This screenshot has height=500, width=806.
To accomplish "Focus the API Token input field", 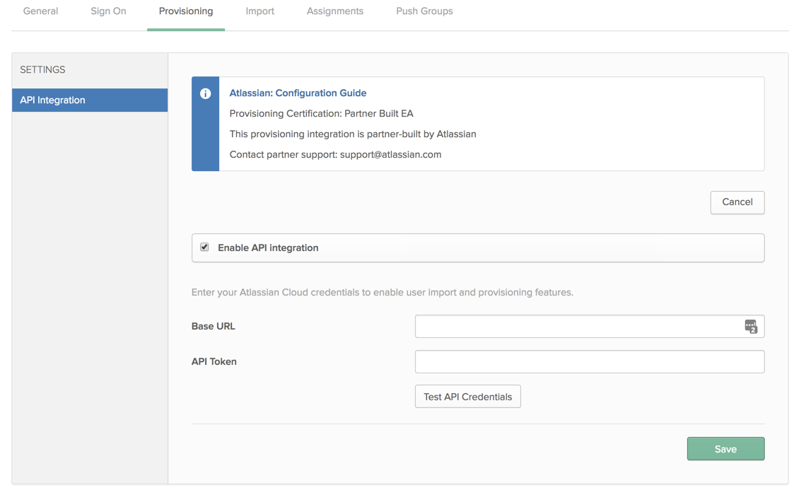I will pos(590,361).
